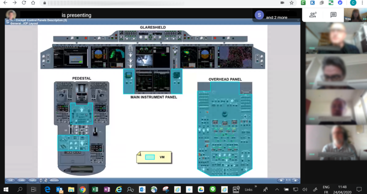Click the round icon left of Glossary

[46, 180]
